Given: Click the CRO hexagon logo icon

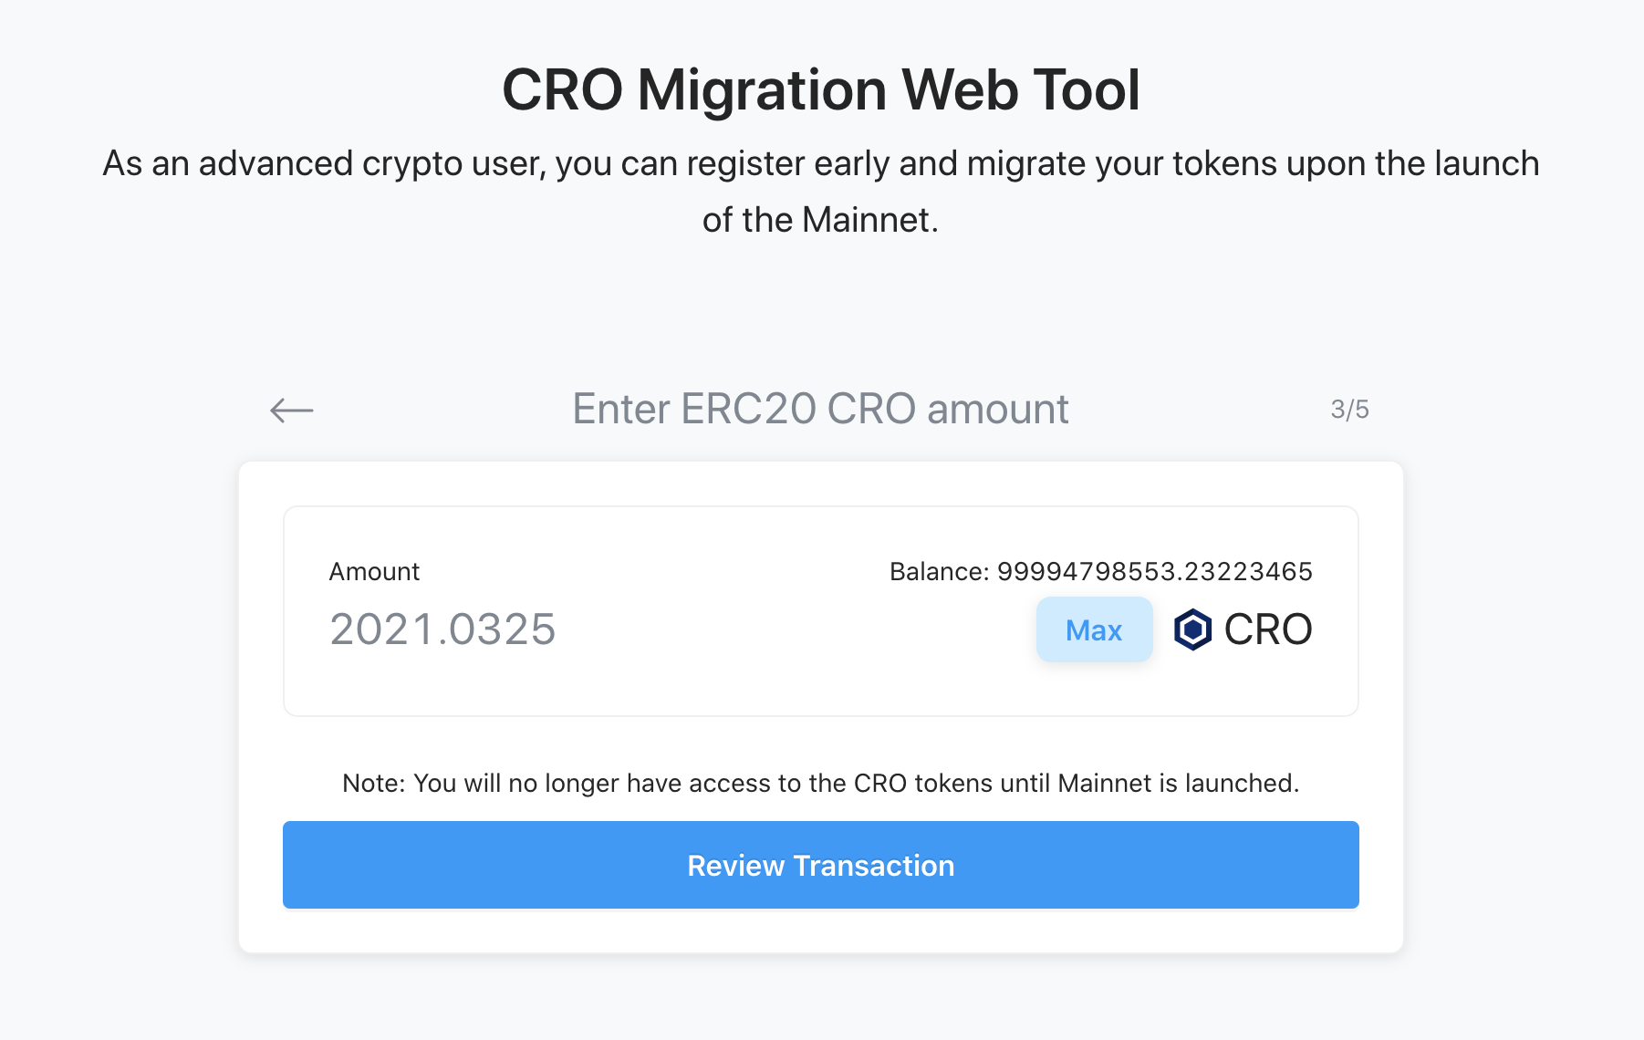Looking at the screenshot, I should [1191, 629].
